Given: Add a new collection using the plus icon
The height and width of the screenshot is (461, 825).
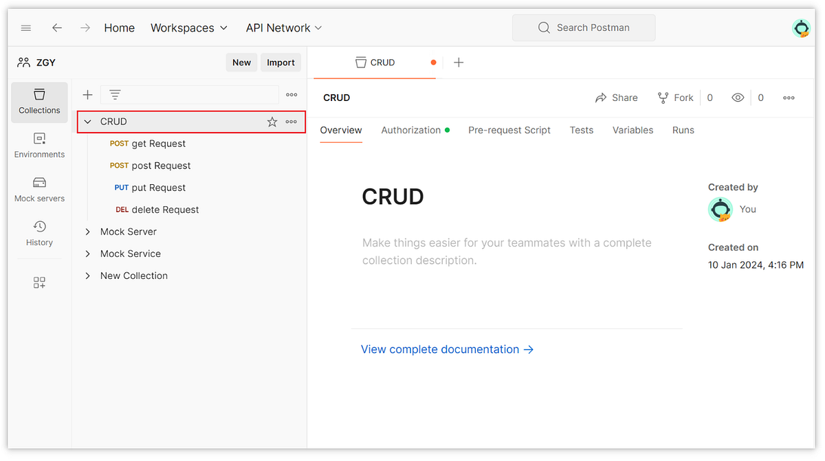Looking at the screenshot, I should click(87, 94).
